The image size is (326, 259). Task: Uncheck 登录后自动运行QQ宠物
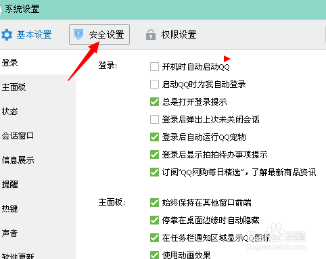154,137
